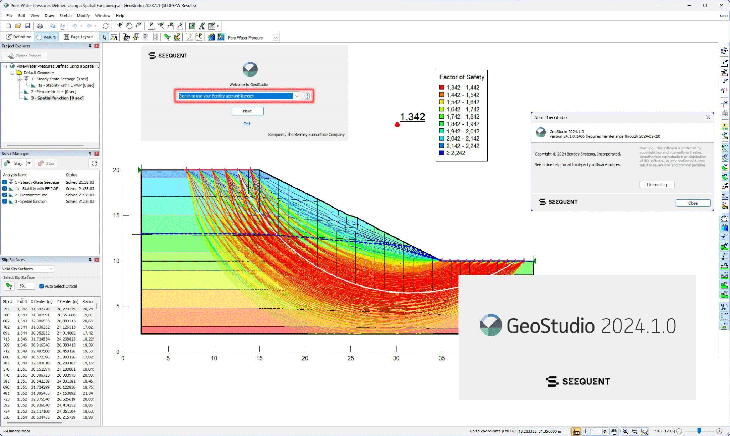Click the Go to coordinate input field

pyautogui.click(x=543, y=431)
